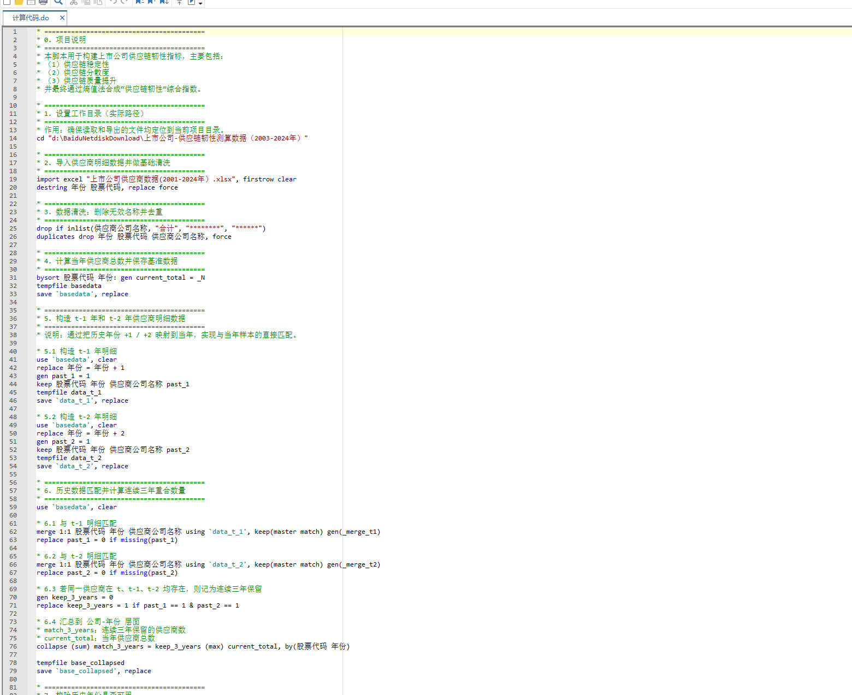Click the comment '(1) 供应链稳定性'
Viewport: 852px width, 695px height.
tap(73, 64)
